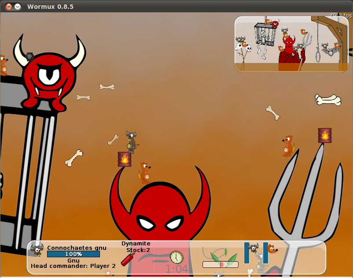Click the "Head commander: Player 2" label
The image size is (353, 278).
click(x=73, y=266)
